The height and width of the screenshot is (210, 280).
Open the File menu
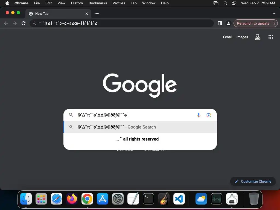[37, 3]
